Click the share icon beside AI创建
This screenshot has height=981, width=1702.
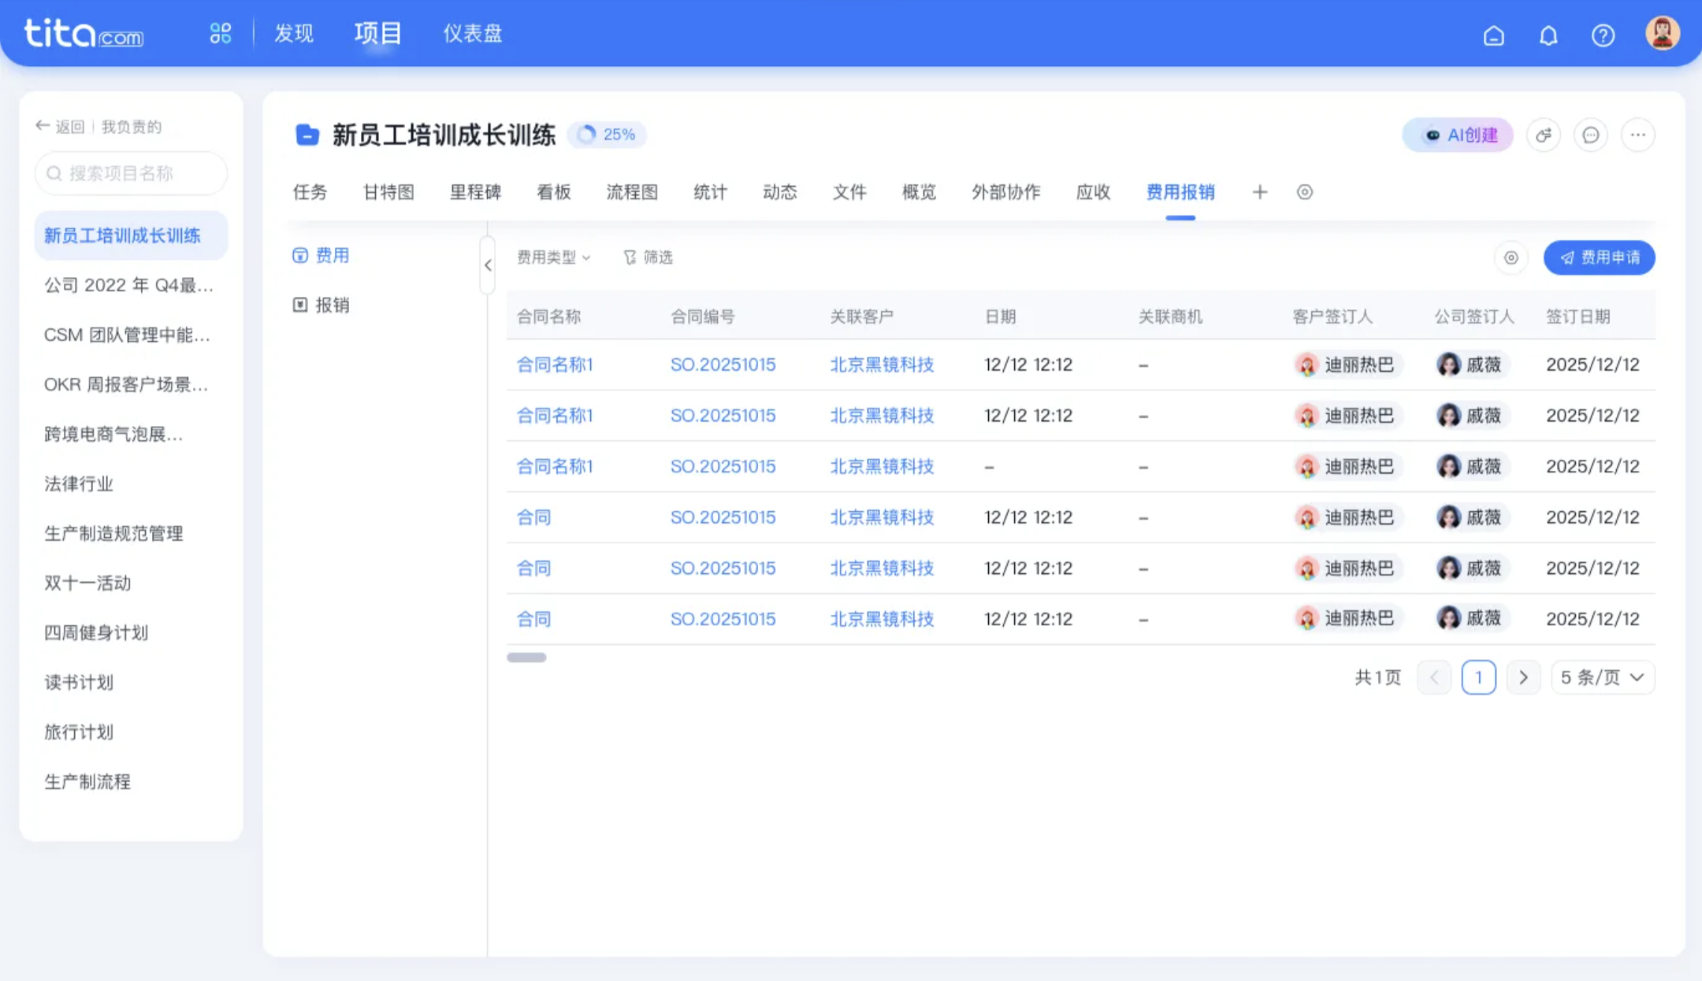click(x=1544, y=135)
